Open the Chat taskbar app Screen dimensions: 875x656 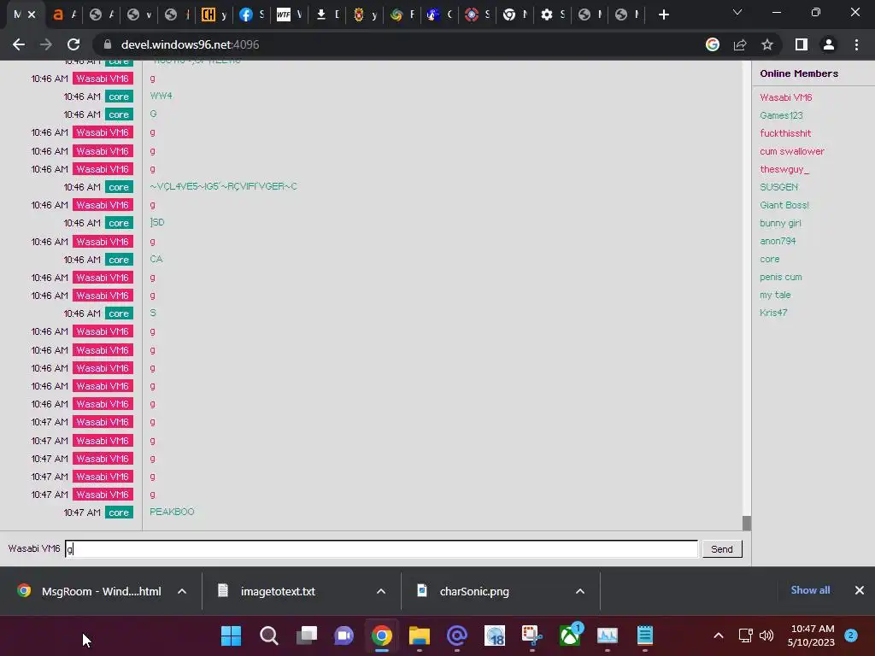[344, 635]
